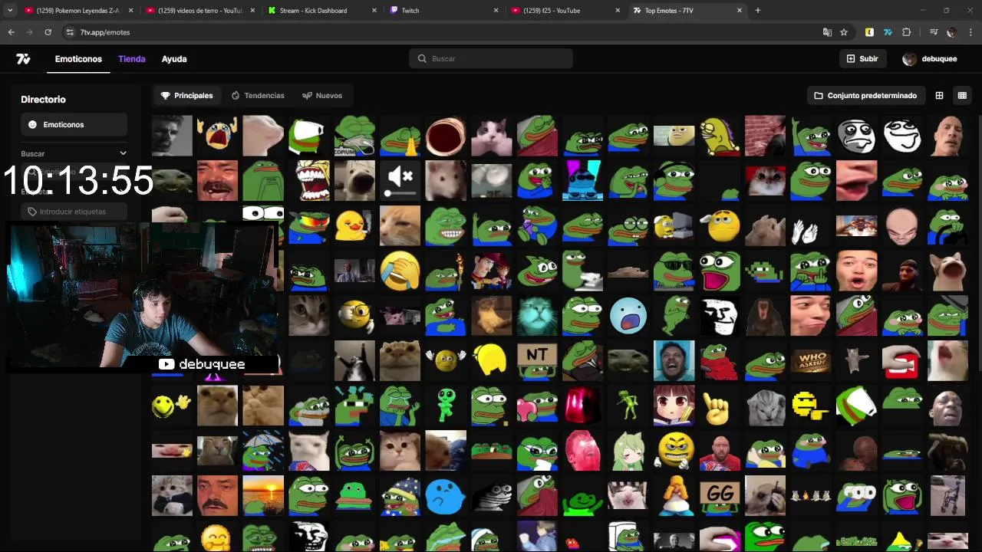Open the sunset landscape emote
The image size is (982, 552).
pos(263,496)
